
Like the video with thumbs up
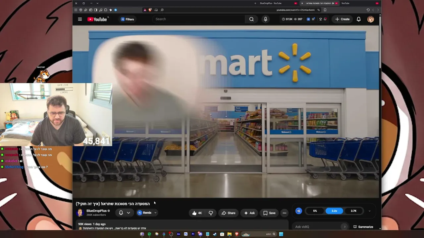[x=197, y=213]
